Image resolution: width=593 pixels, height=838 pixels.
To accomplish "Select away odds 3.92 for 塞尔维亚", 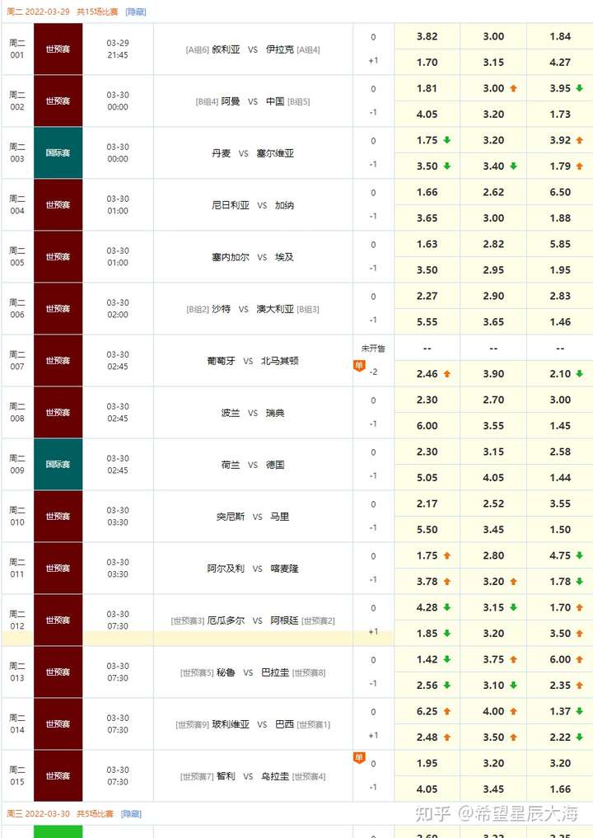I will (x=560, y=140).
